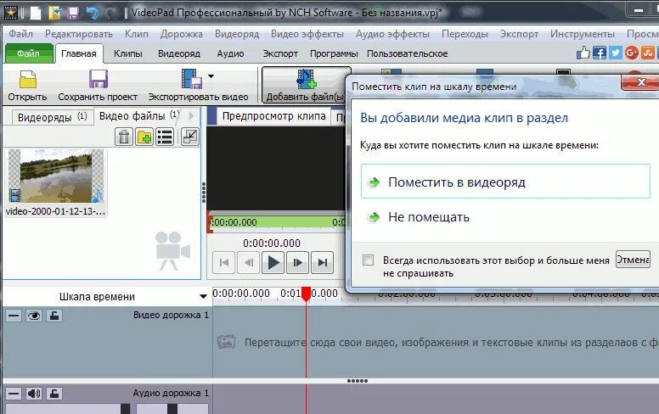Share via the Google Plus icon
This screenshot has height=414, width=659.
[x=632, y=53]
